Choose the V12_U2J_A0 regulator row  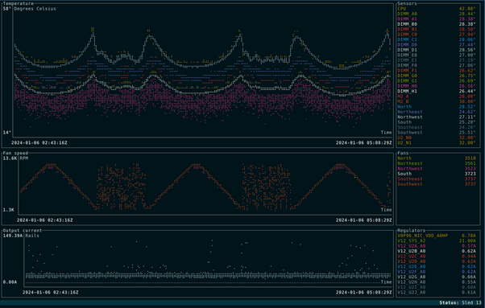(x=437, y=292)
